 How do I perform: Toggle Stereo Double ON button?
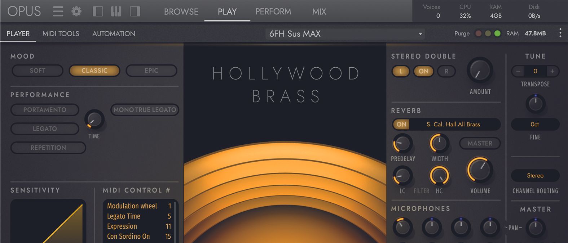[423, 71]
